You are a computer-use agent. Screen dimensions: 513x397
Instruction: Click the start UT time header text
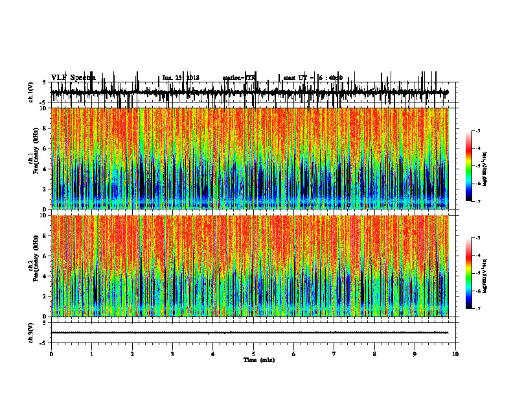pyautogui.click(x=313, y=78)
